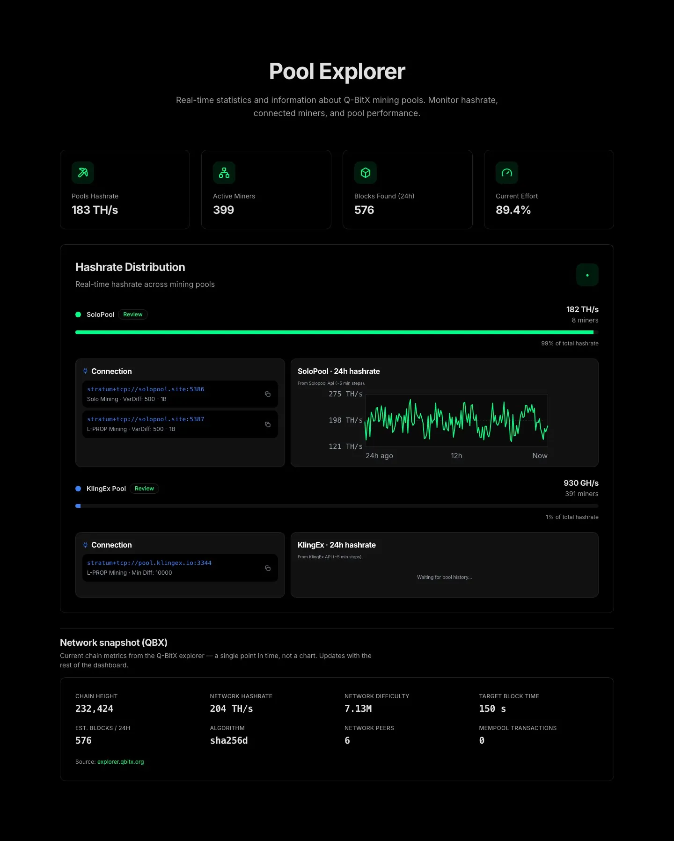Click the '8 miners' label
The height and width of the screenshot is (841, 674).
pos(585,320)
